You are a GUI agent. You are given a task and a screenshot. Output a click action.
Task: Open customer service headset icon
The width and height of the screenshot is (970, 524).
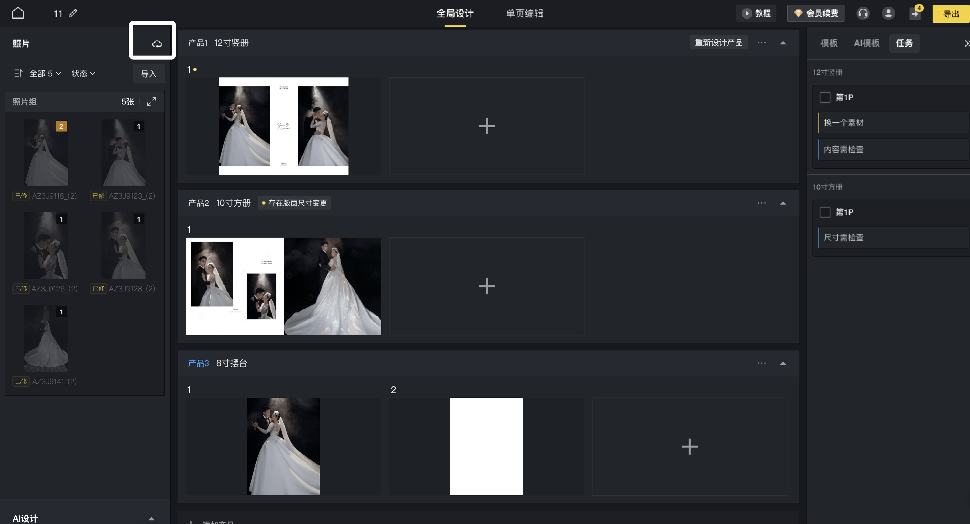pos(863,13)
